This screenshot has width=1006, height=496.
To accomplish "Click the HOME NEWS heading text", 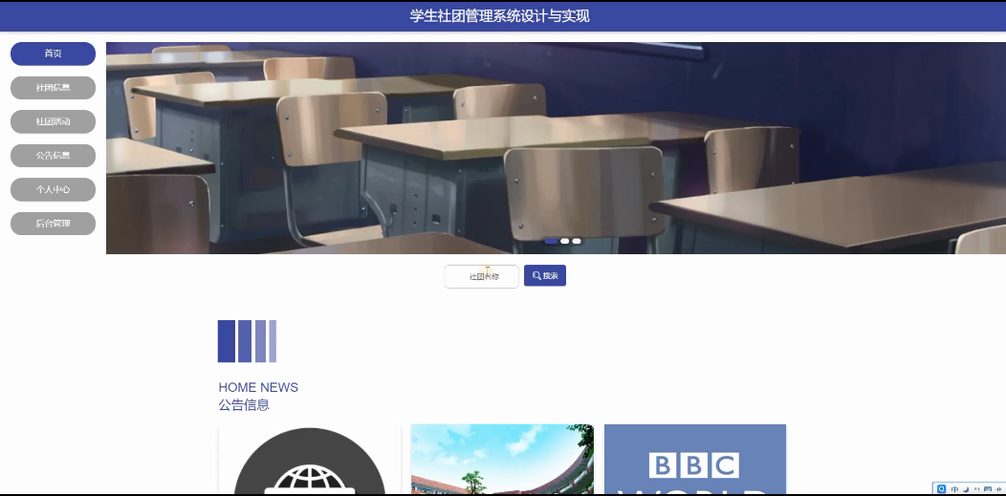I will 258,387.
